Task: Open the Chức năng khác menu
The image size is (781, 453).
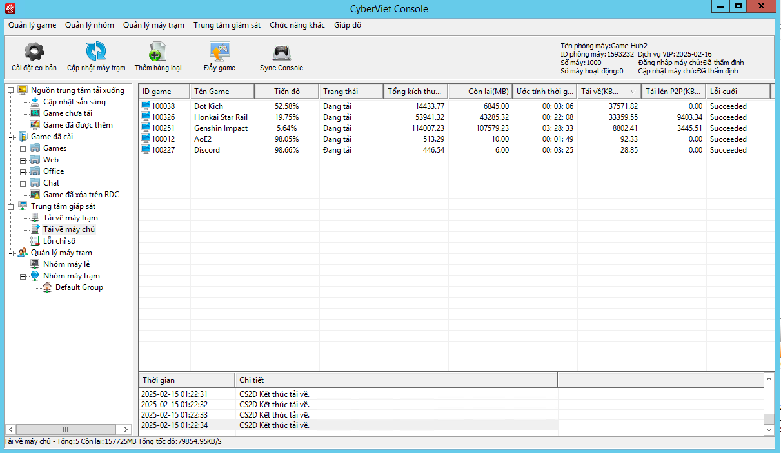Action: [297, 25]
